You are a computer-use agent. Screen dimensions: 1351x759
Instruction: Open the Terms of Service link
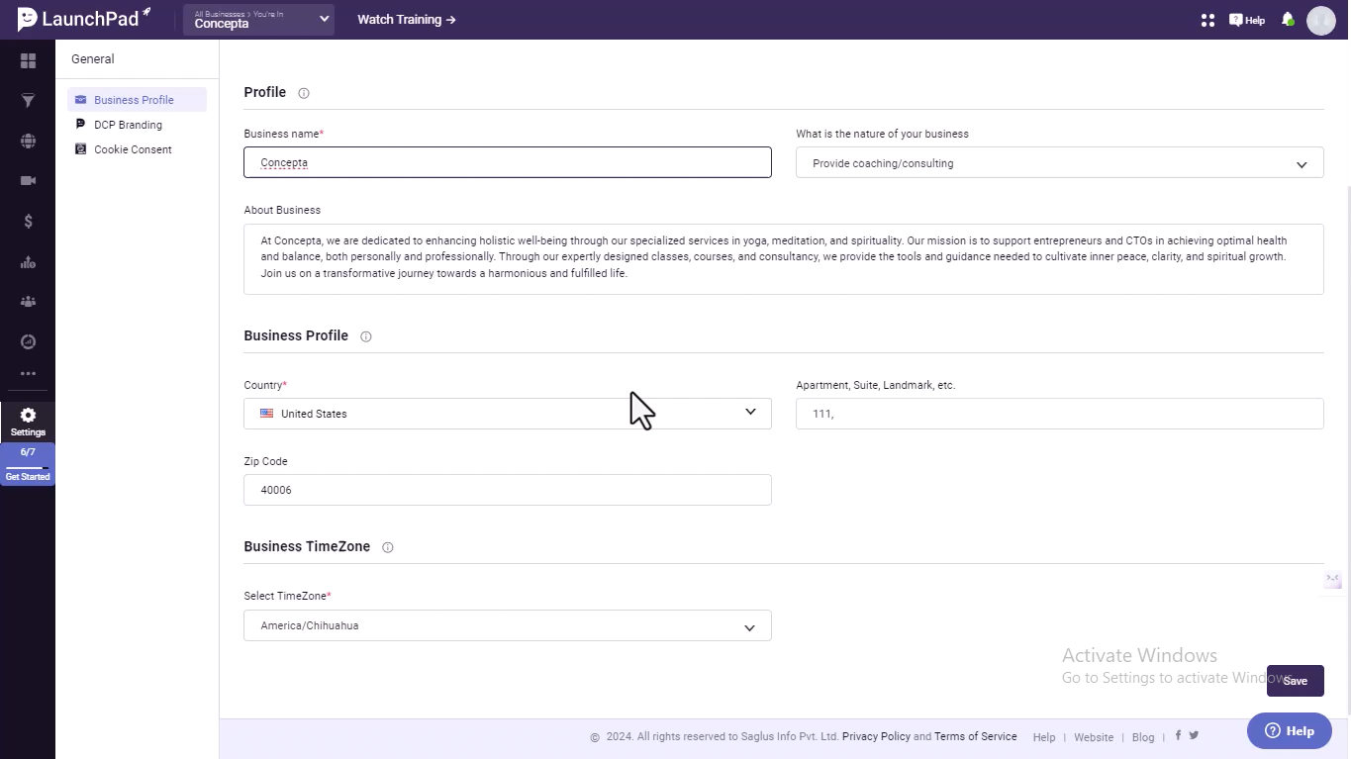tap(976, 736)
